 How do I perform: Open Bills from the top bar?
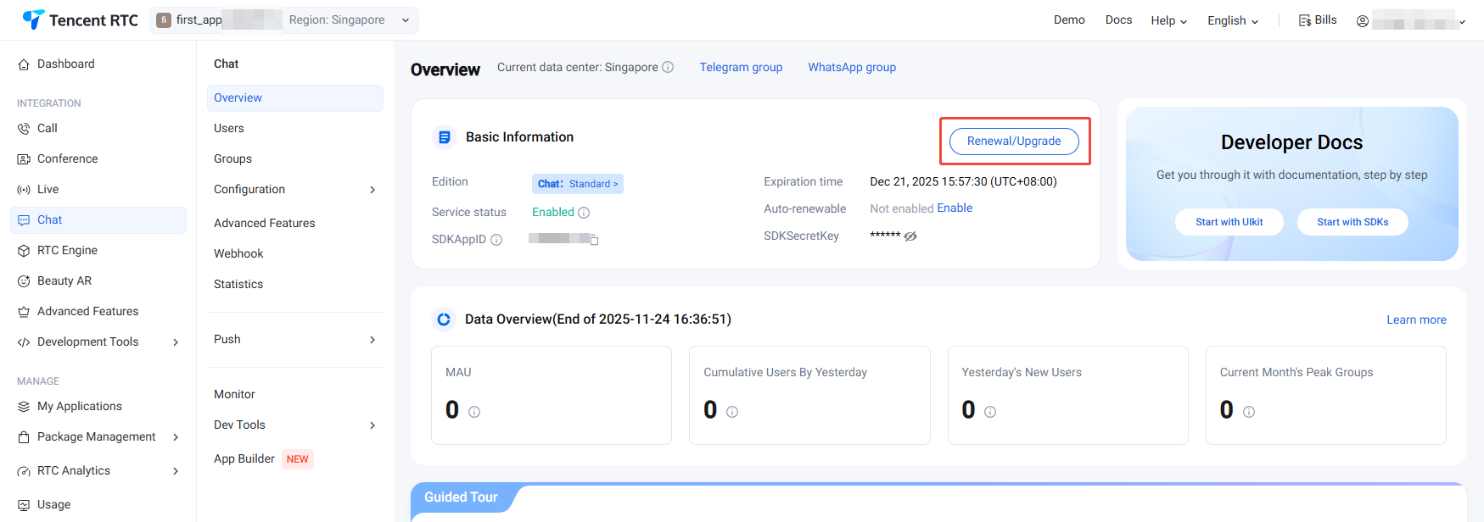(x=1318, y=20)
